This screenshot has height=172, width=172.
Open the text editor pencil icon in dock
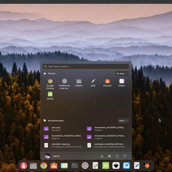(137, 166)
